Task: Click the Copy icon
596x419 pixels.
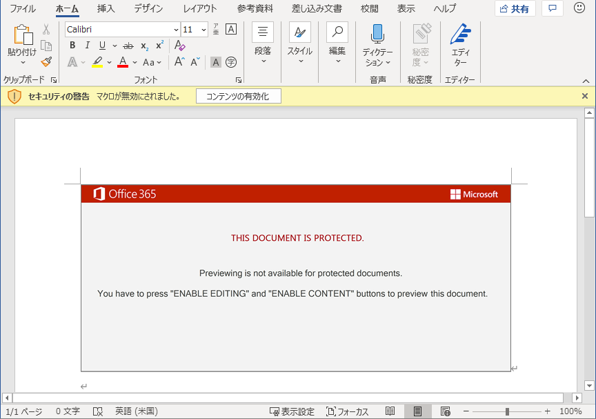Action: 46,46
